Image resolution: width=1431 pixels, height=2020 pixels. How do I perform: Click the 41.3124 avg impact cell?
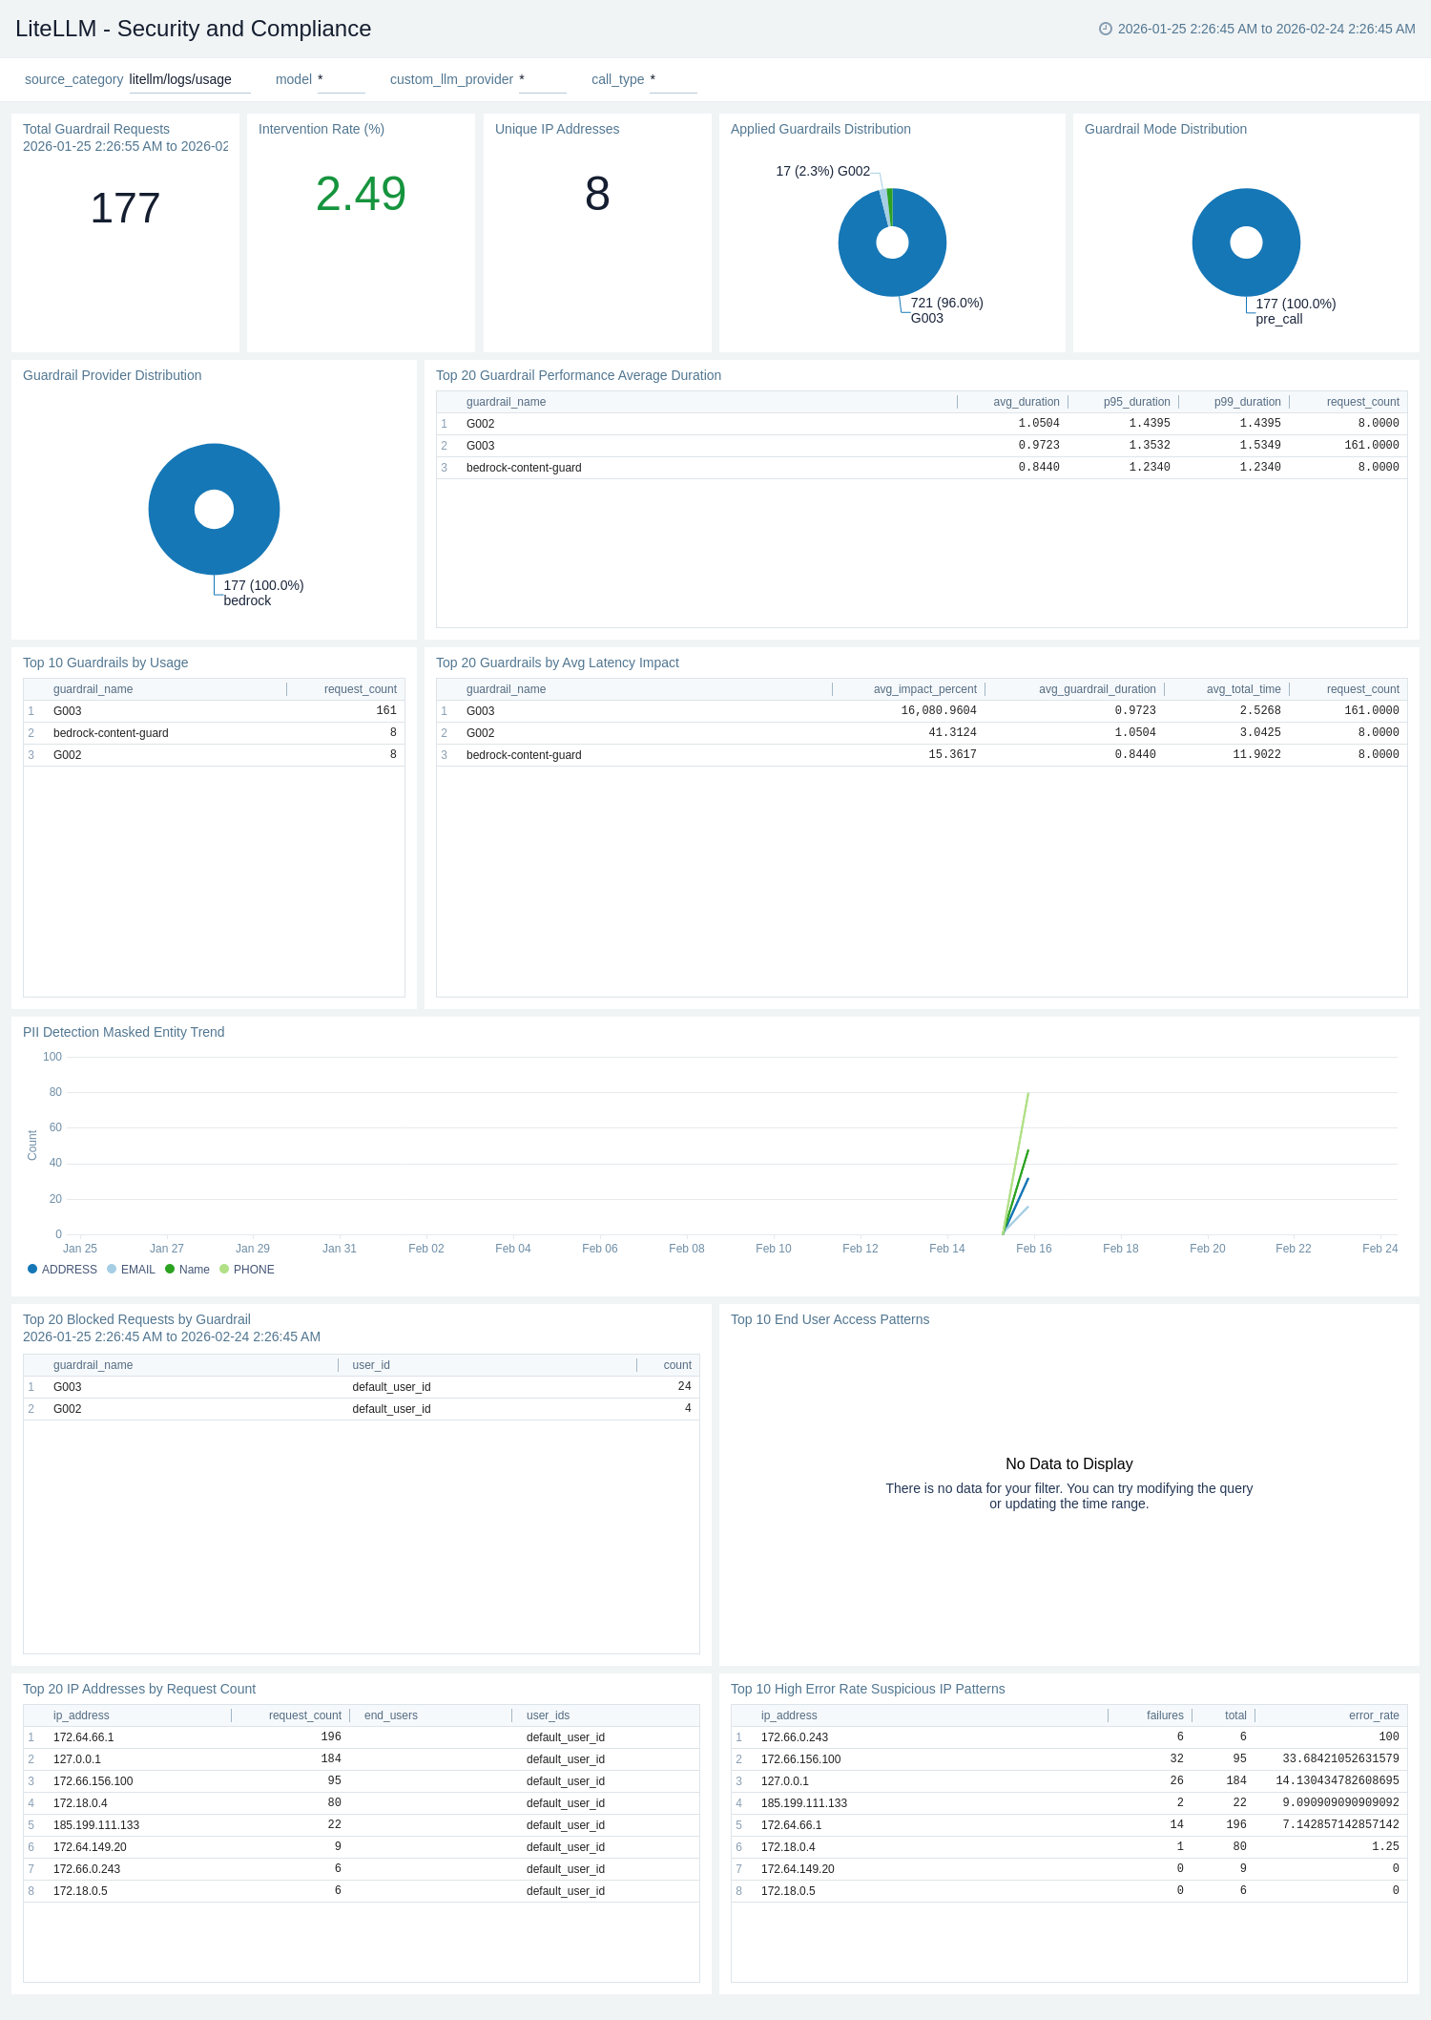(x=952, y=733)
